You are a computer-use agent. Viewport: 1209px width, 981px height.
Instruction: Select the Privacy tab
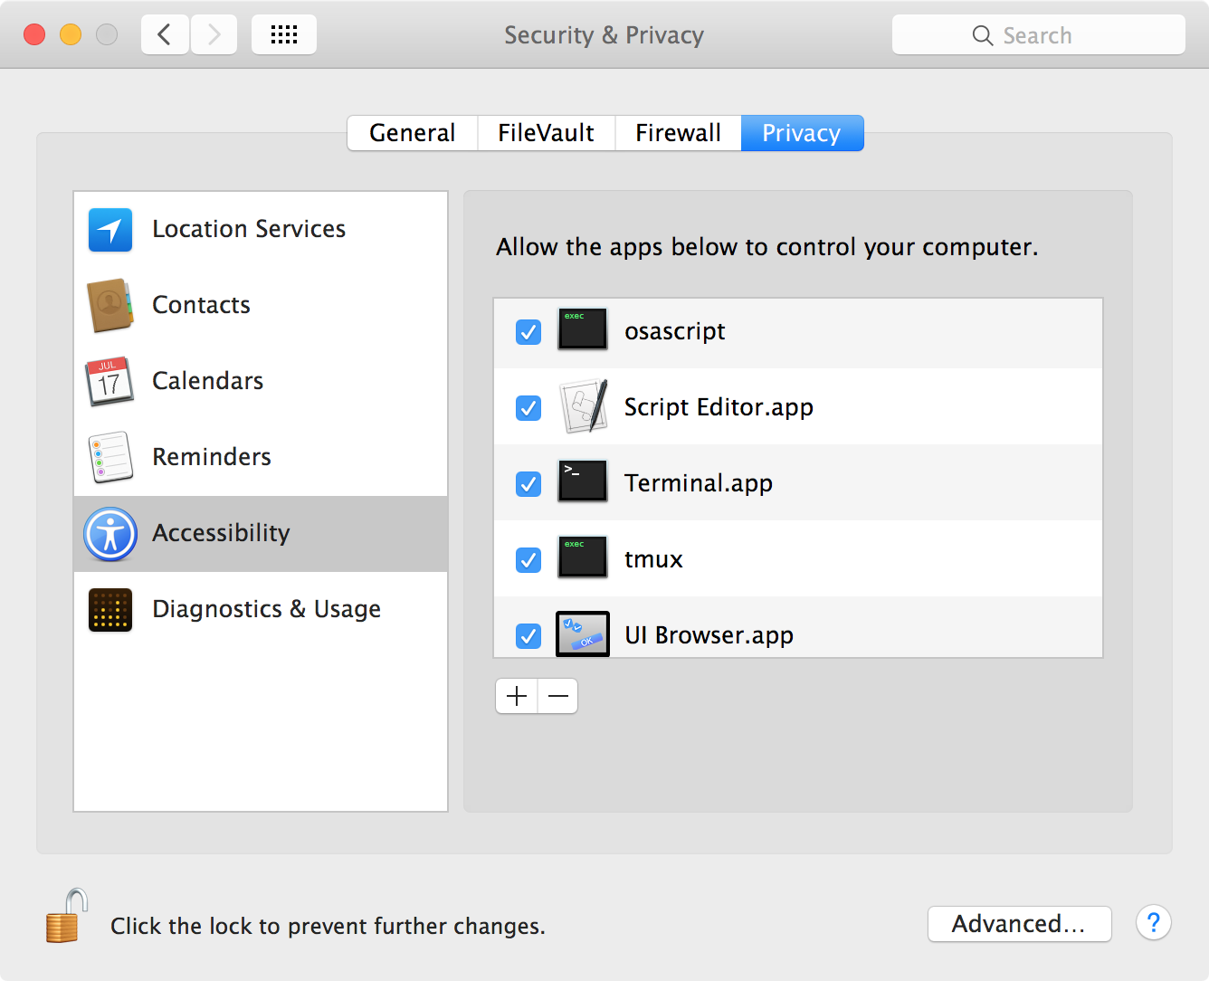pos(803,133)
